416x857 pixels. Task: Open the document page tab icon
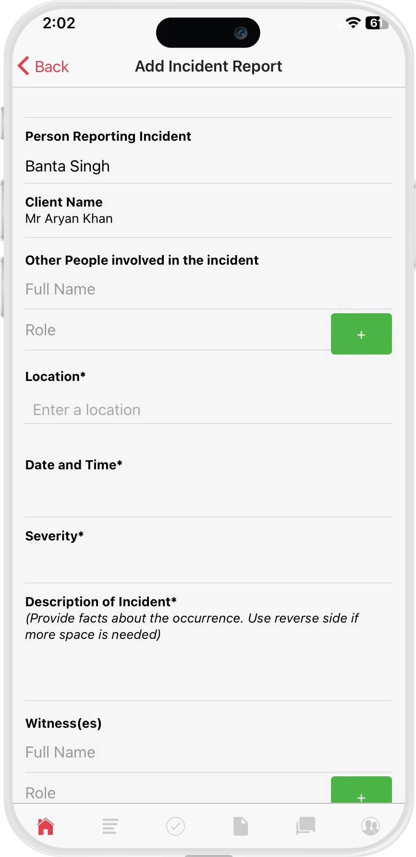(x=241, y=826)
